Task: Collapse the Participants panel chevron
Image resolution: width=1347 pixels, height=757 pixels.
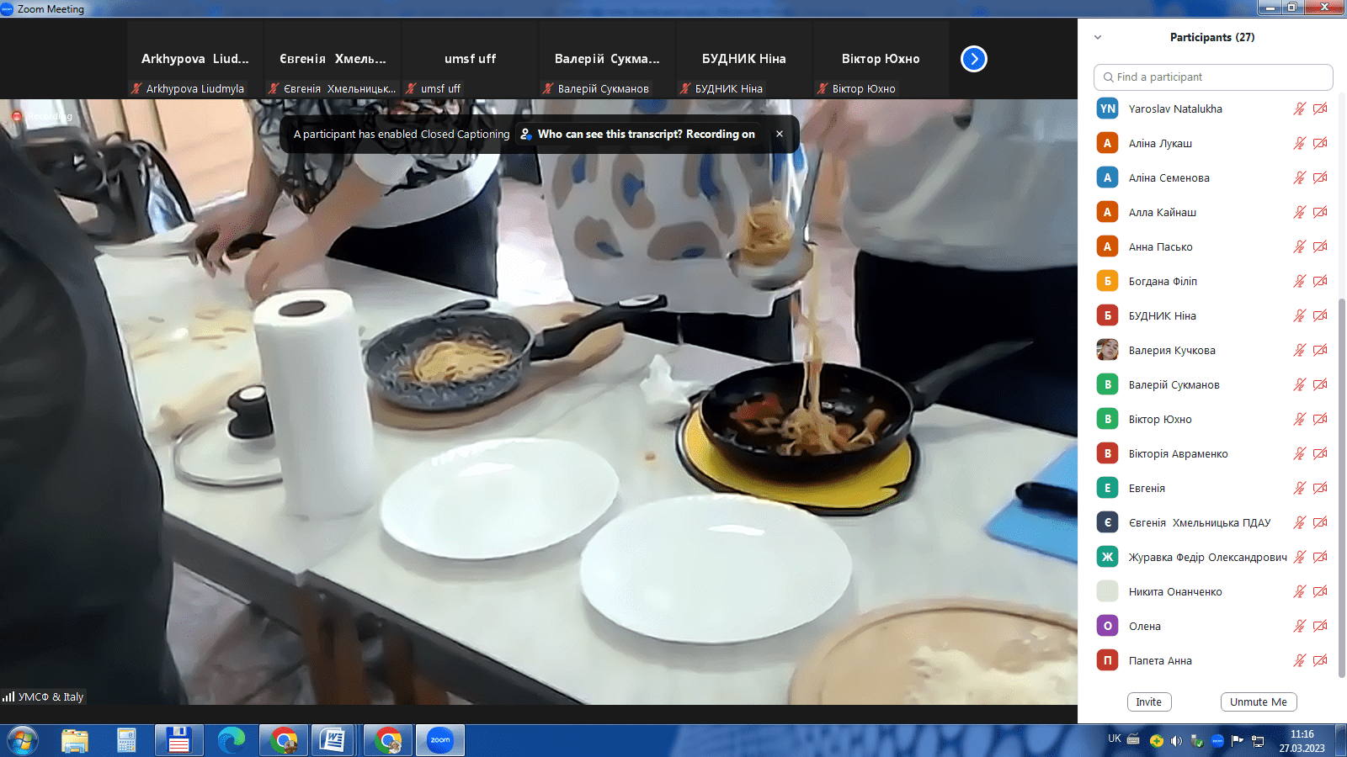Action: tap(1098, 37)
